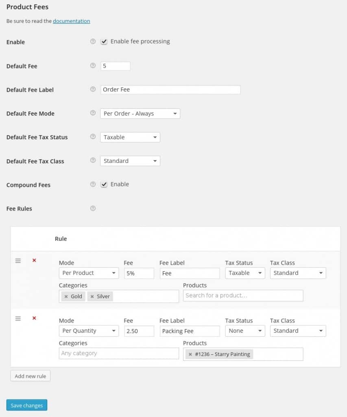Open the documentation link
Image resolution: width=347 pixels, height=417 pixels.
tap(71, 21)
